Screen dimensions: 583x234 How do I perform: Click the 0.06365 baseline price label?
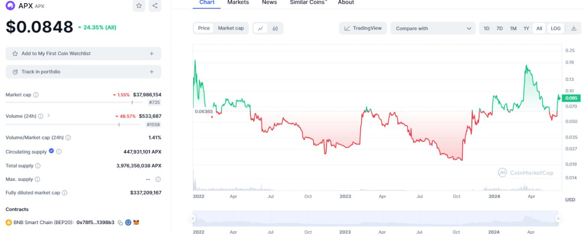tap(203, 111)
